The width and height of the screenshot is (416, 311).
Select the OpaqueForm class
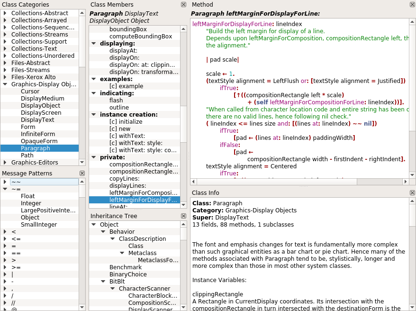click(39, 141)
